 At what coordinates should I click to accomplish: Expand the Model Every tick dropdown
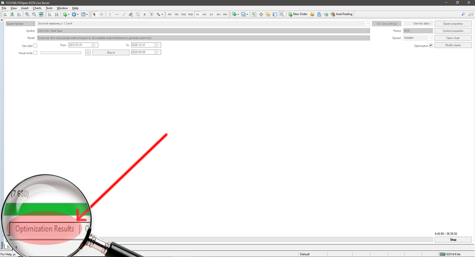368,38
